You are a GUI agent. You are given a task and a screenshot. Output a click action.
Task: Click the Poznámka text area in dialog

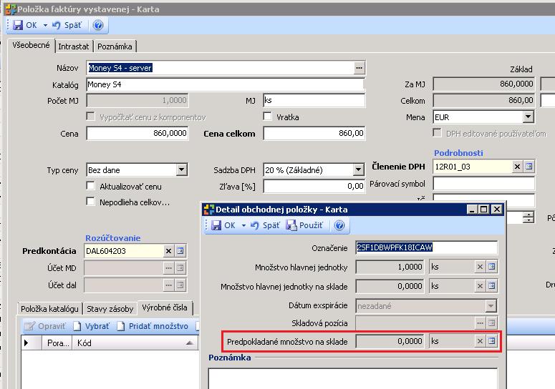[x=353, y=378]
